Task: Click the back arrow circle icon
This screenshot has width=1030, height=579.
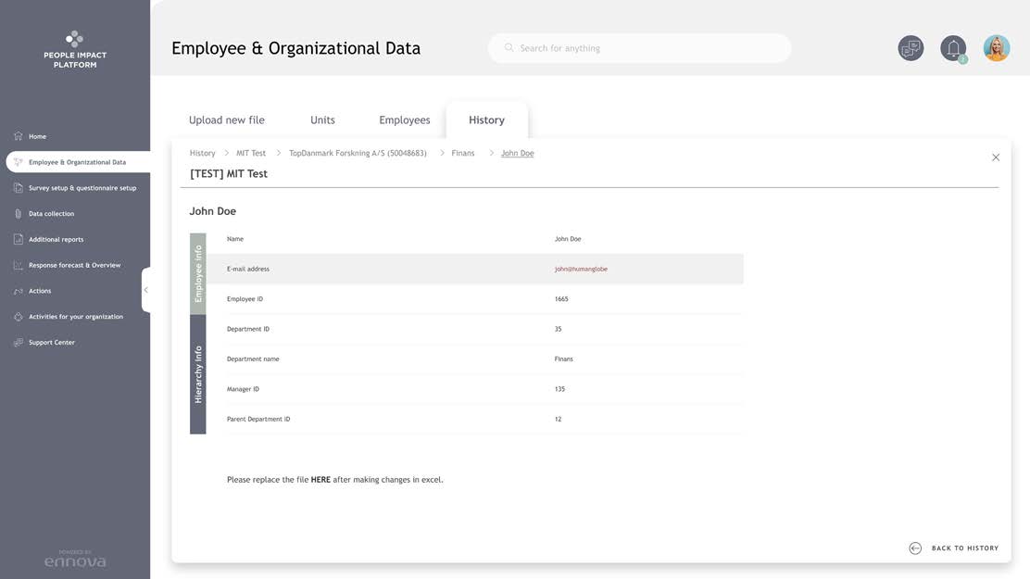Action: pos(915,548)
